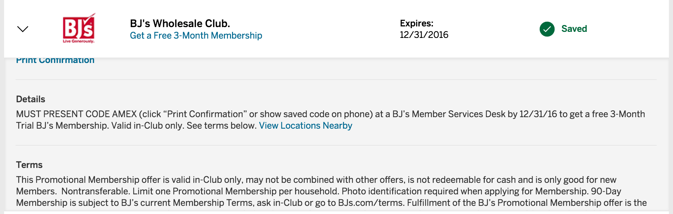Click the Live Generously tagline under the logo
The height and width of the screenshot is (214, 673).
pyautogui.click(x=79, y=41)
